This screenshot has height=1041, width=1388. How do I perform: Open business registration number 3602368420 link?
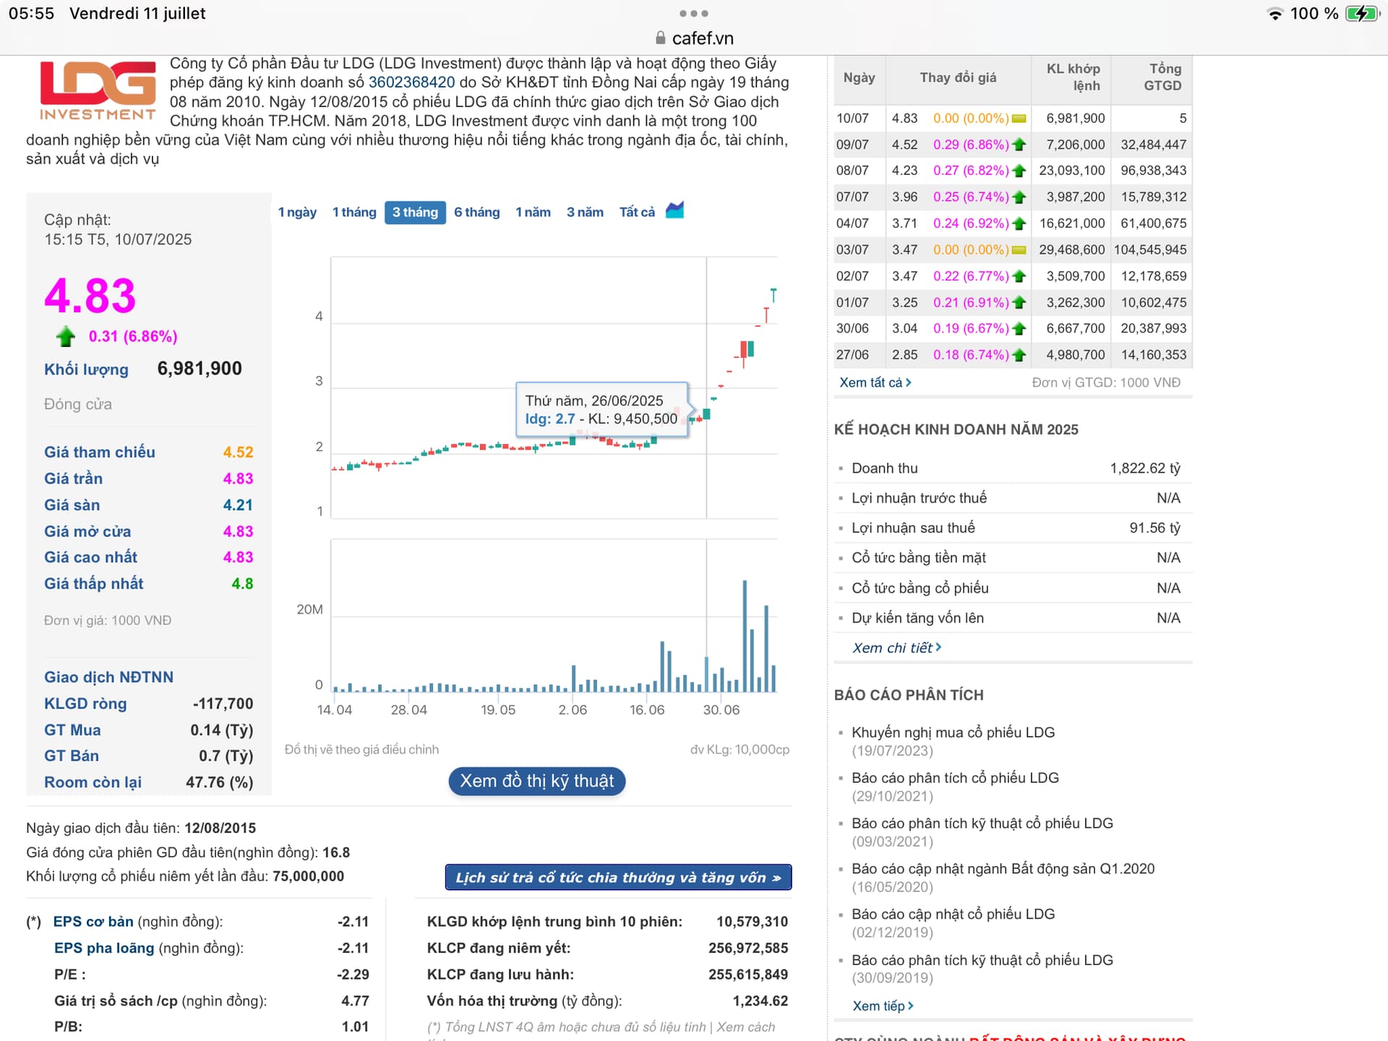click(411, 82)
